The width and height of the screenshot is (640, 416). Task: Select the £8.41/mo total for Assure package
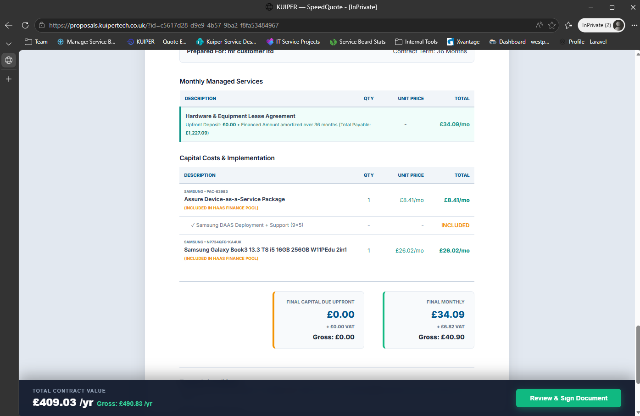(x=457, y=200)
